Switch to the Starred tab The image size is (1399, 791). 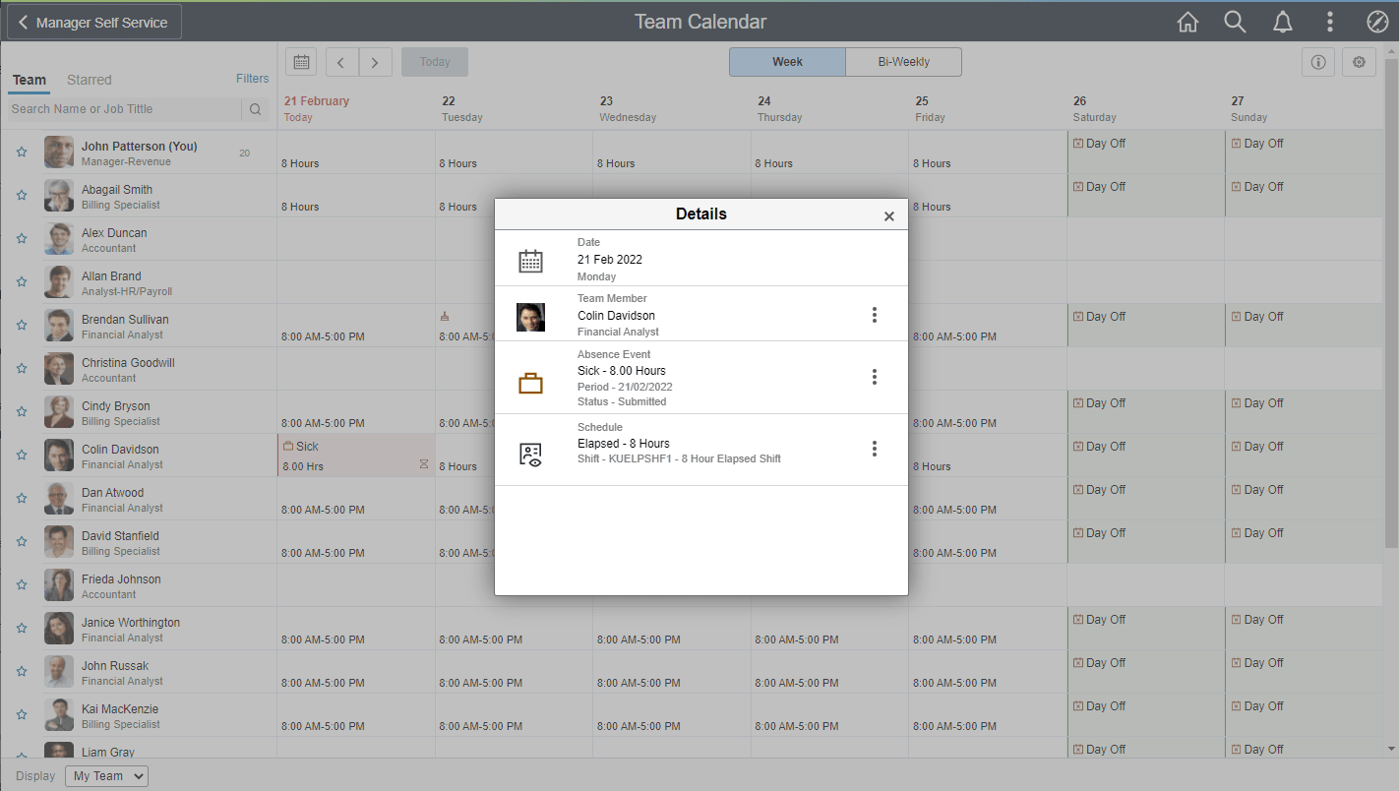click(89, 80)
